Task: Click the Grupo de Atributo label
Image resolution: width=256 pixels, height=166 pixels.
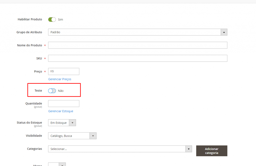Action: [29, 32]
